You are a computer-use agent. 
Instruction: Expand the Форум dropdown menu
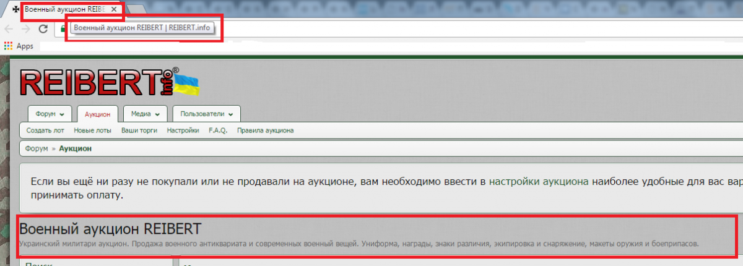pos(50,114)
